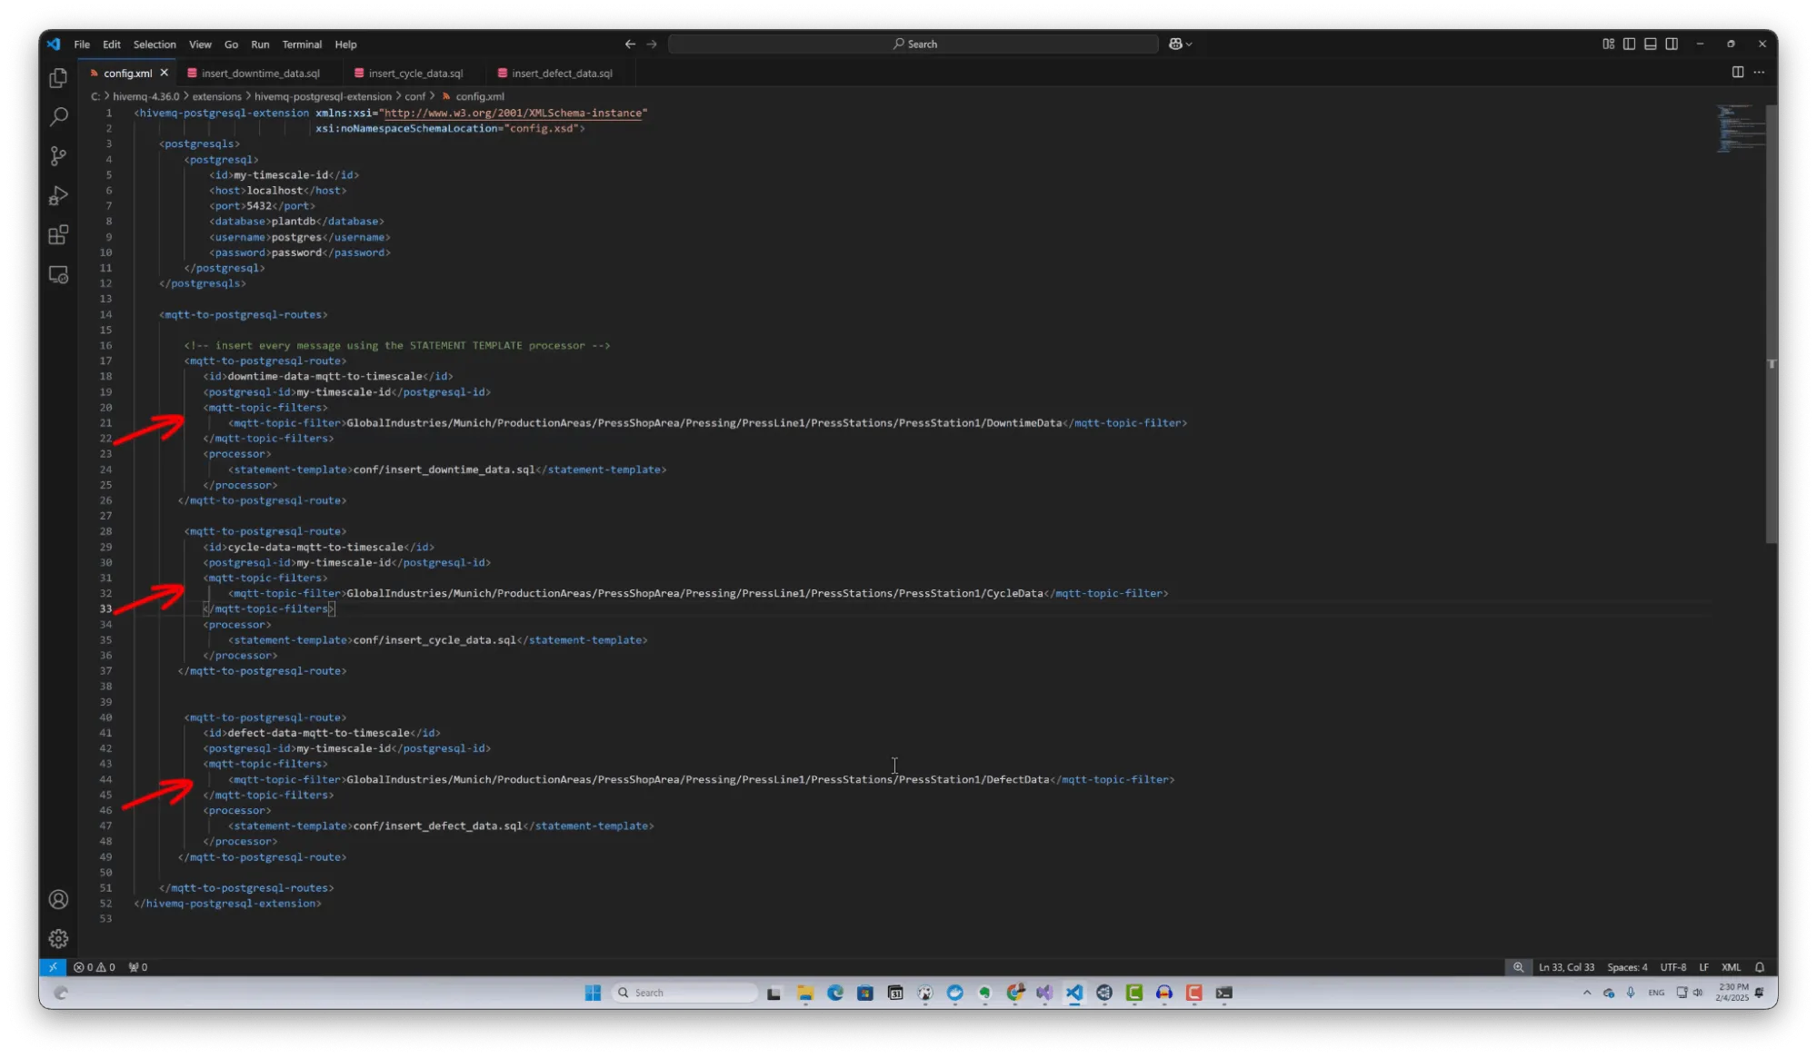Viewport: 1817px width, 1058px height.
Task: Open the Help menu
Action: 345,44
